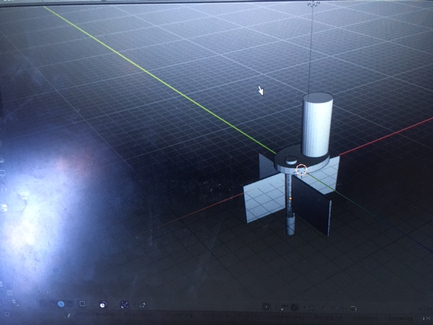433x325 pixels.
Task: Toggle viewport overlays icon
Action: [x=104, y=305]
